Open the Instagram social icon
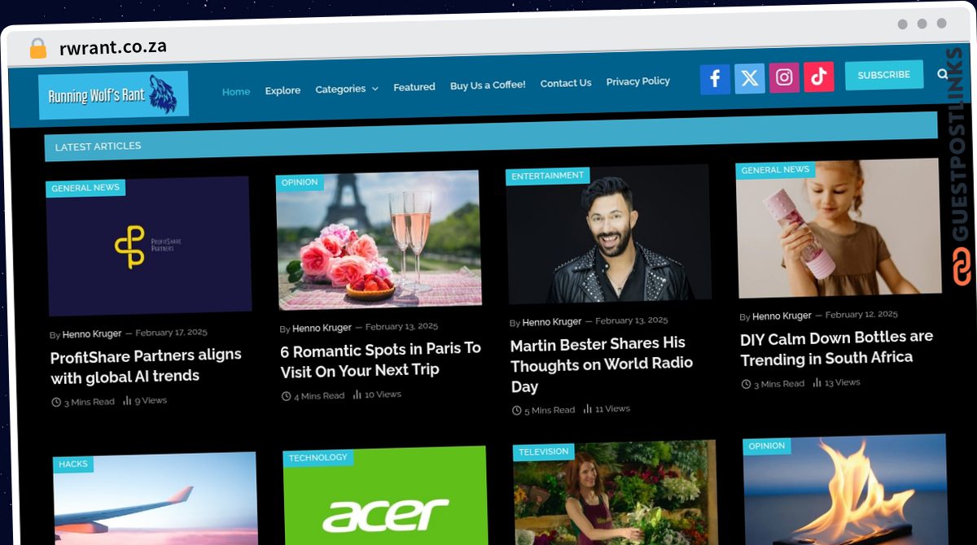 click(x=784, y=77)
